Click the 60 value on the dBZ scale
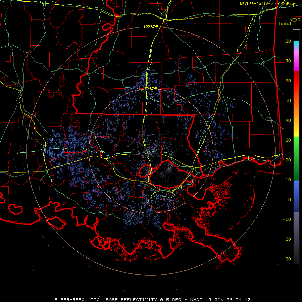Viewport: 302px width, 302px height. click(288, 81)
